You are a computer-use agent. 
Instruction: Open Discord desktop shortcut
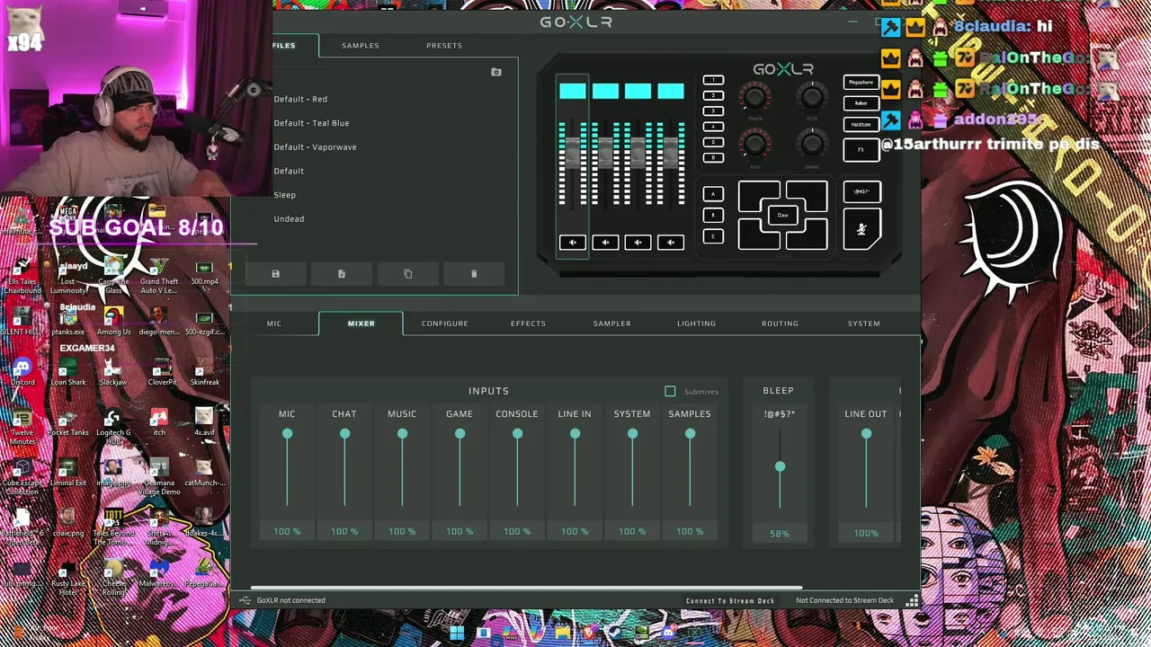[x=22, y=371]
